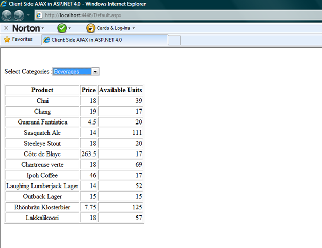
Task: Click available units 52 for Laughing Lumberjack
Action: pyautogui.click(x=121, y=186)
